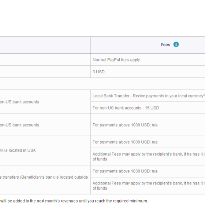This screenshot has height=205, width=205.
Task: Click the Fees info icon
Action: pos(176,44)
